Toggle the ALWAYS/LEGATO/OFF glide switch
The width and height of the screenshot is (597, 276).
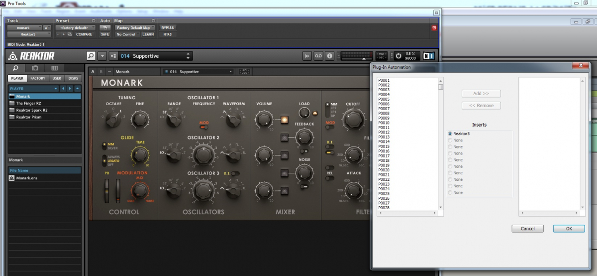(x=104, y=160)
